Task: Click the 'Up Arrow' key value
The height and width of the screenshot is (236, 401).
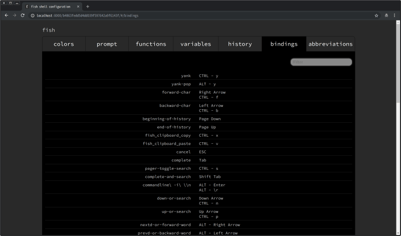Action: click(x=209, y=211)
